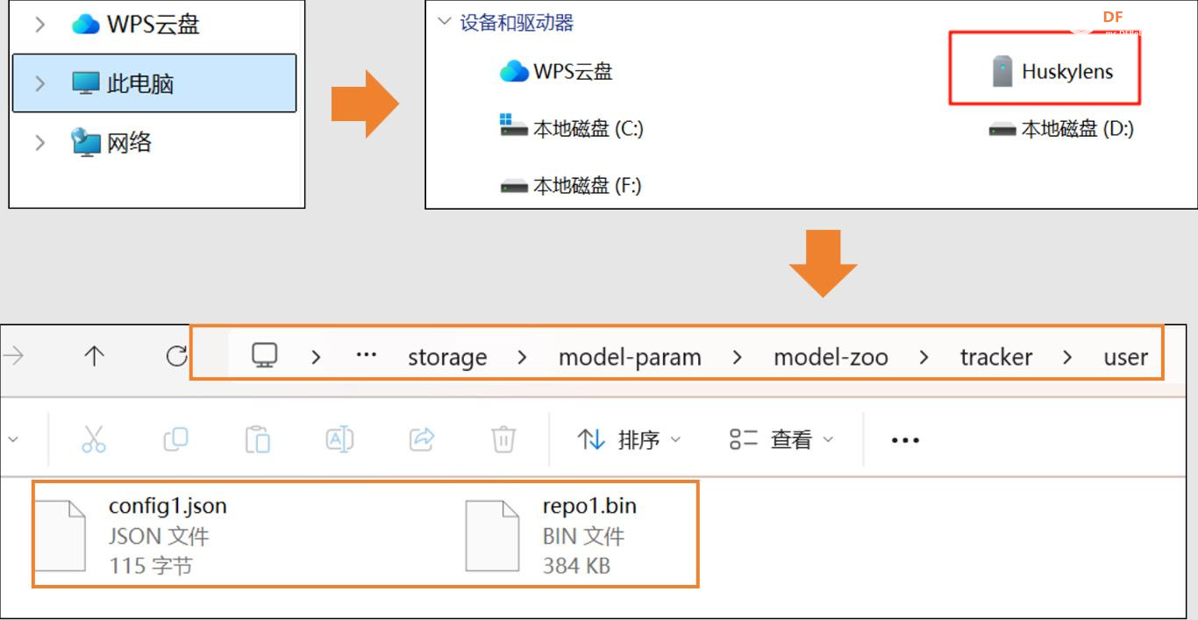The width and height of the screenshot is (1198, 620).
Task: Click storage in the breadcrumb path
Action: point(447,357)
